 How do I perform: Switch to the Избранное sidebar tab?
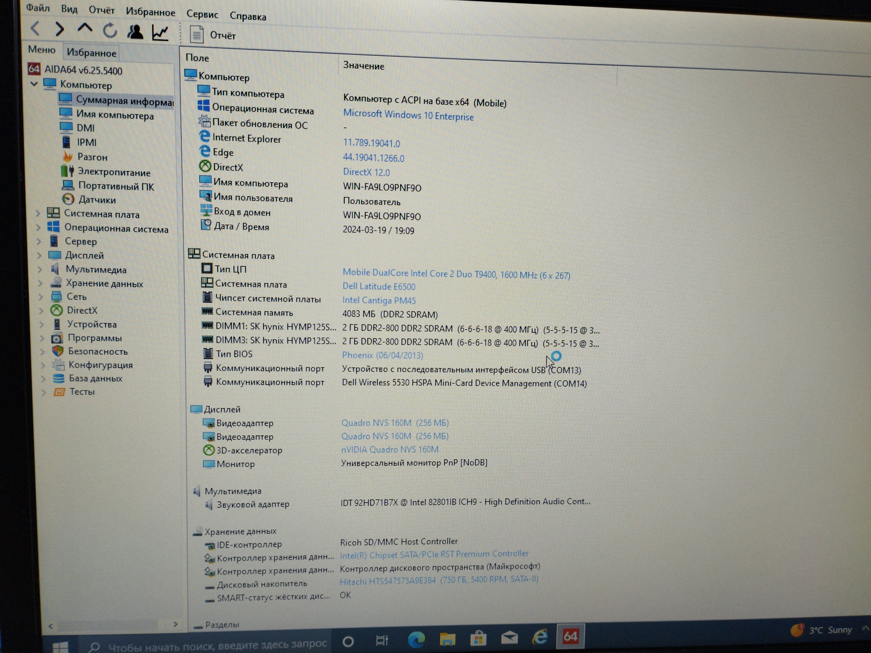click(92, 53)
